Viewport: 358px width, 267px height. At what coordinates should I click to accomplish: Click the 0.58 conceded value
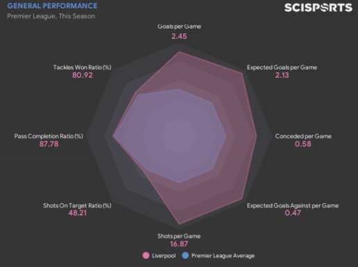point(303,144)
